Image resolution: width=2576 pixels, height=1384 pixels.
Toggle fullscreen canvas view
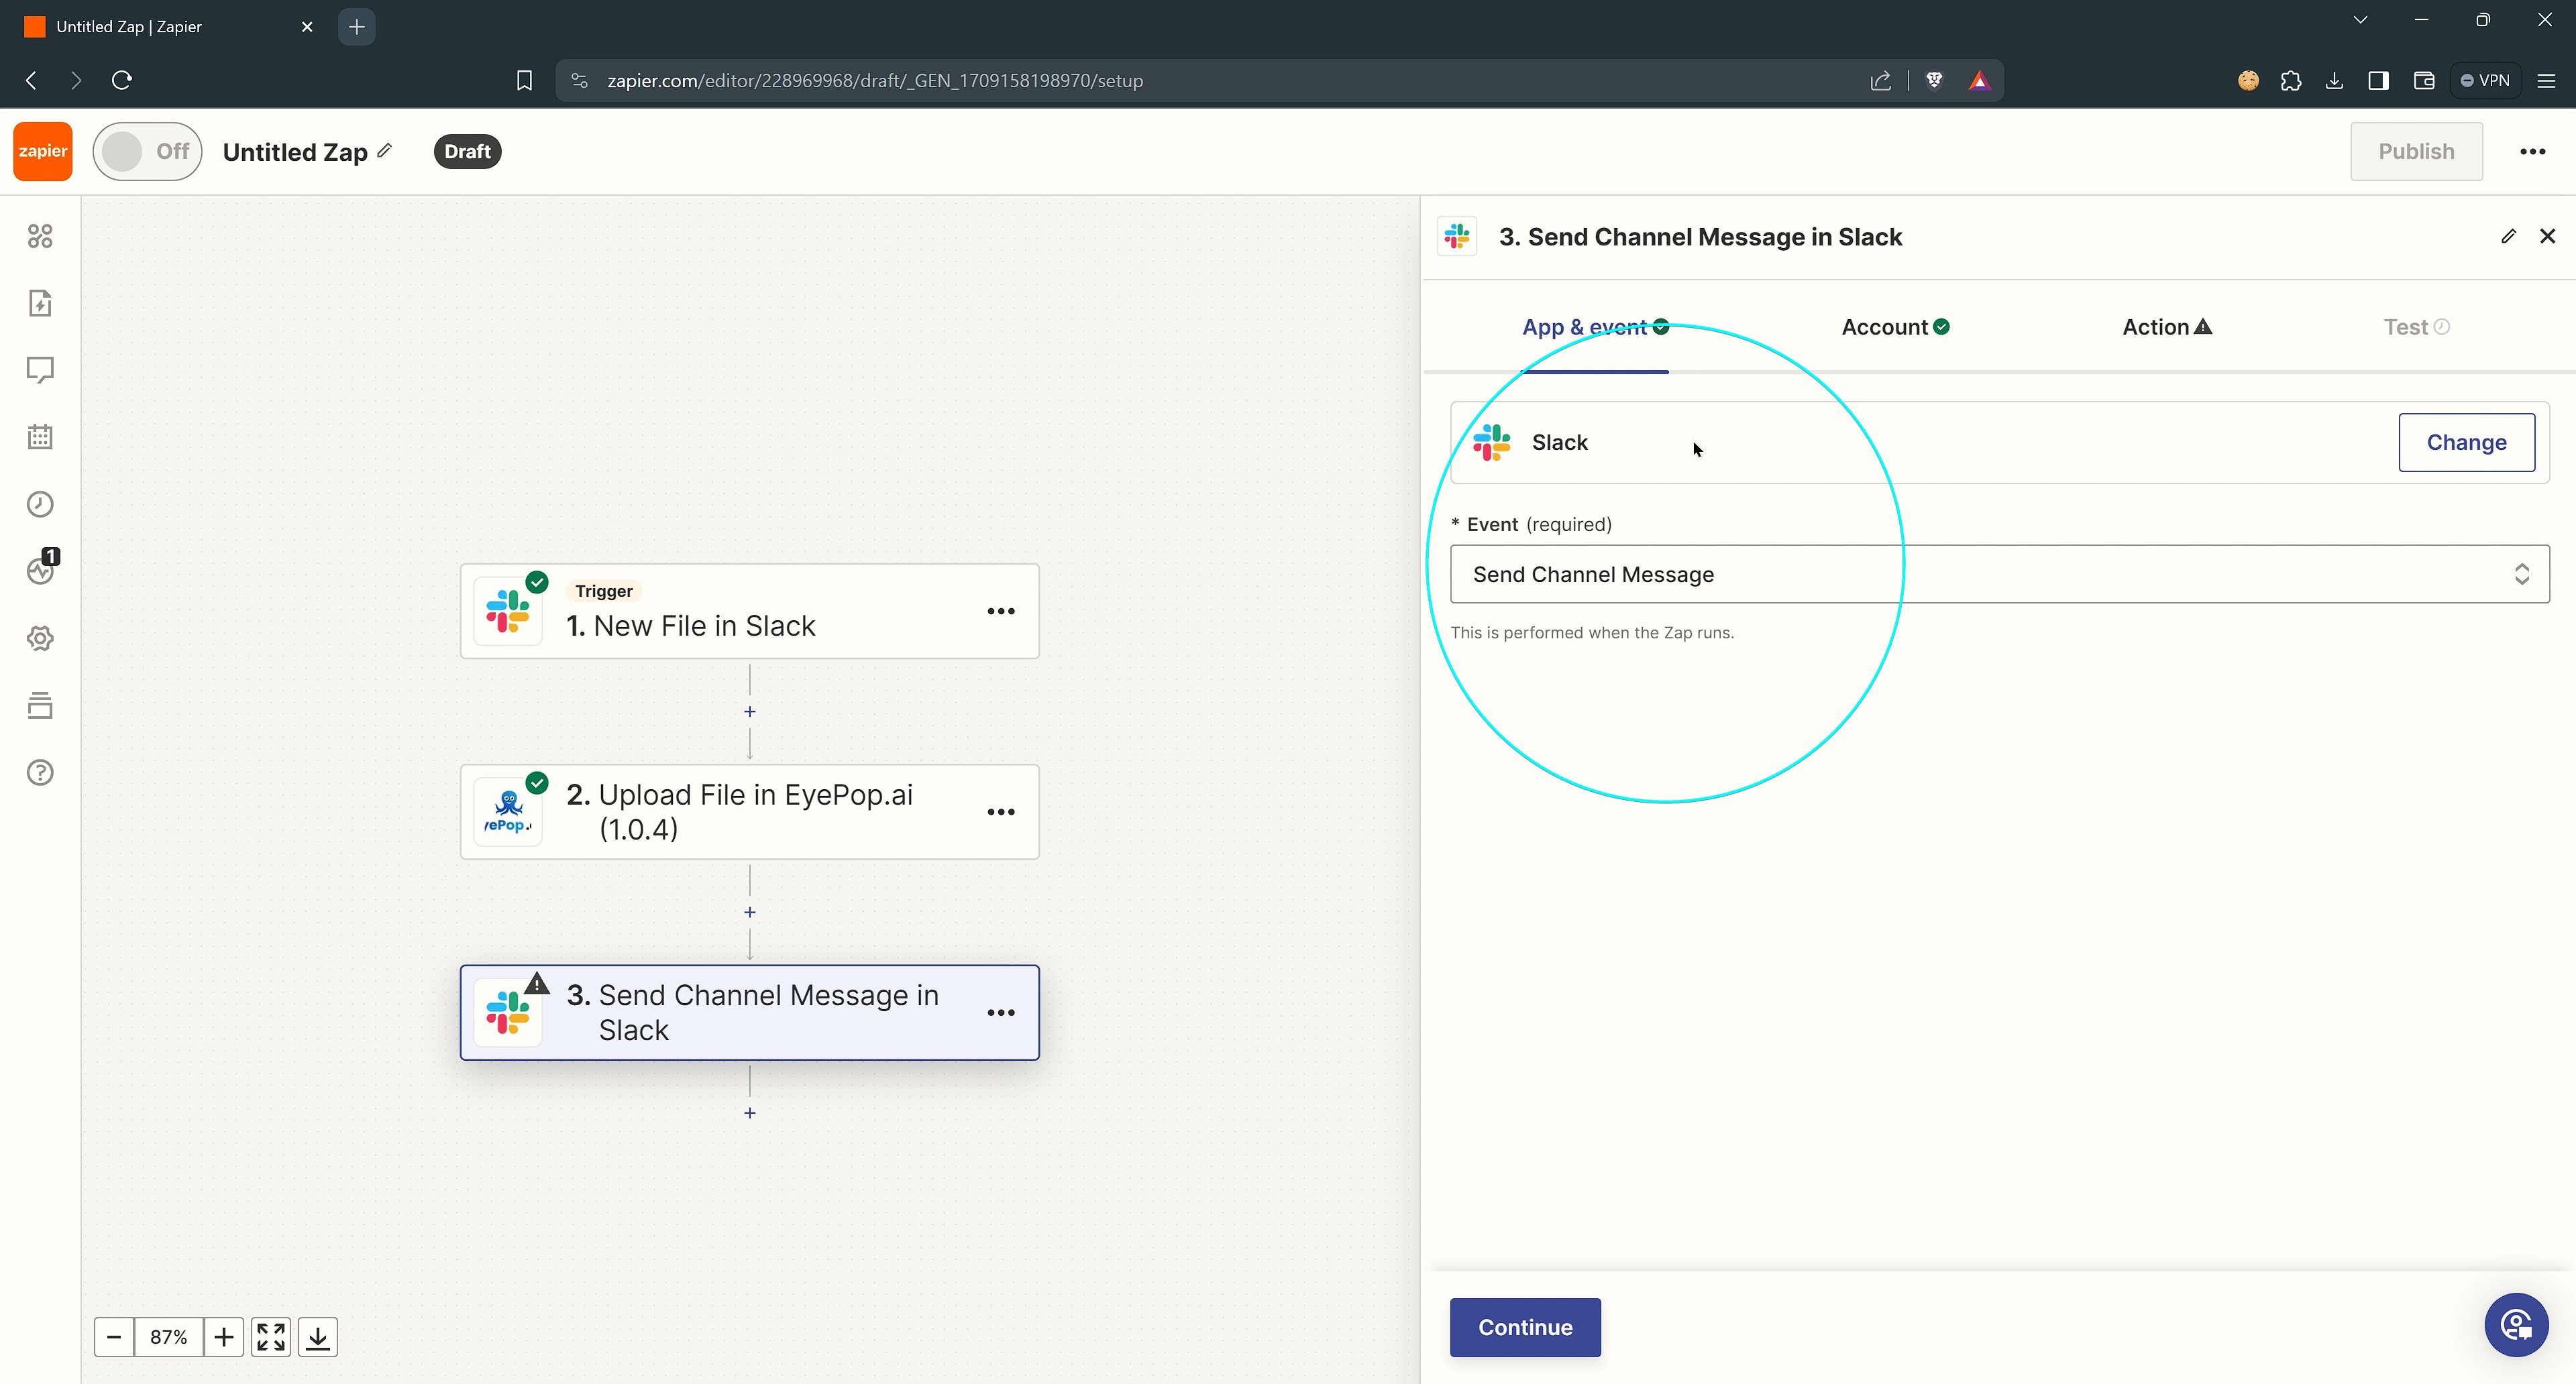click(x=270, y=1336)
